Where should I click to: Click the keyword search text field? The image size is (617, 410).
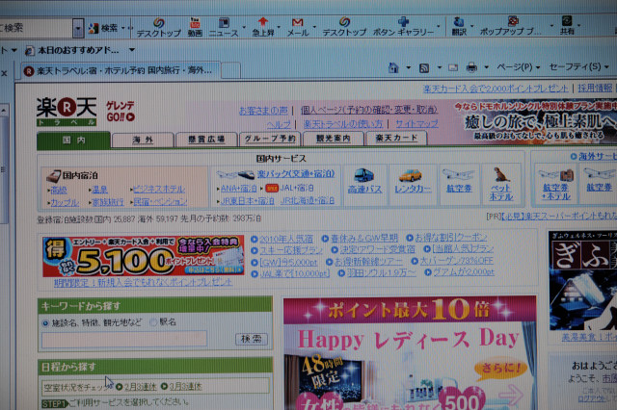[x=124, y=340]
